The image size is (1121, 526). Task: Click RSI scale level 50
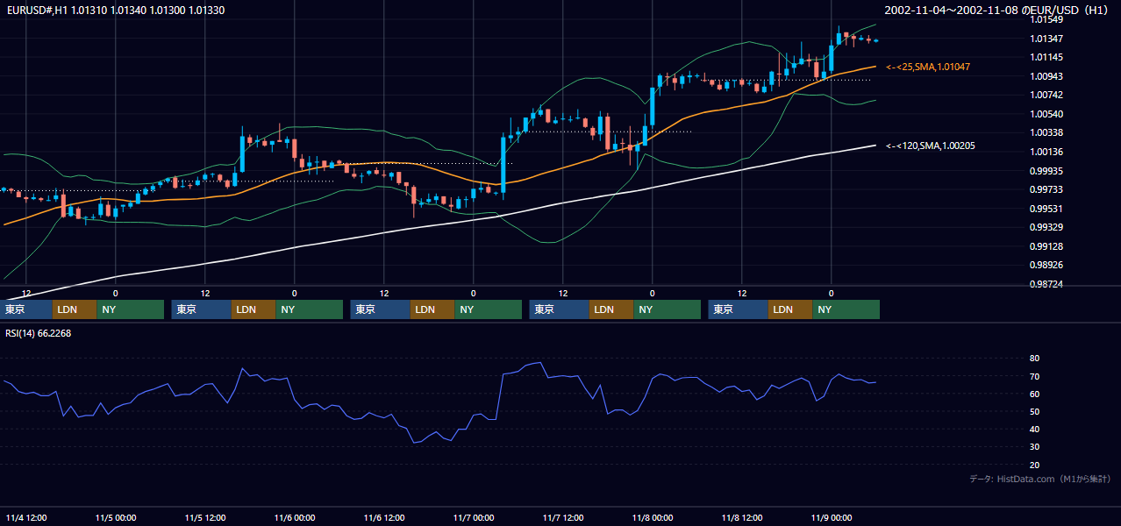click(1034, 411)
